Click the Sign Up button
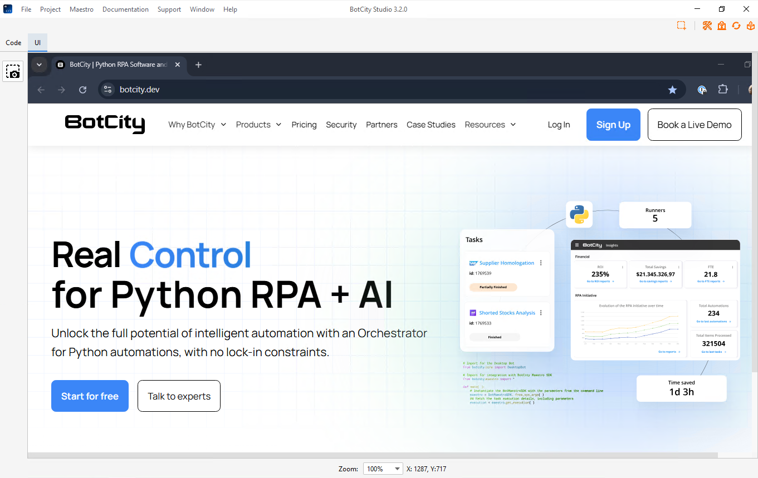The image size is (758, 478). (613, 125)
